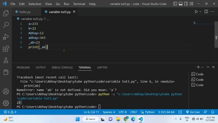Viewport: 218px width, 123px height.
Task: Open the Explorer view in activity bar
Action: tap(6, 13)
